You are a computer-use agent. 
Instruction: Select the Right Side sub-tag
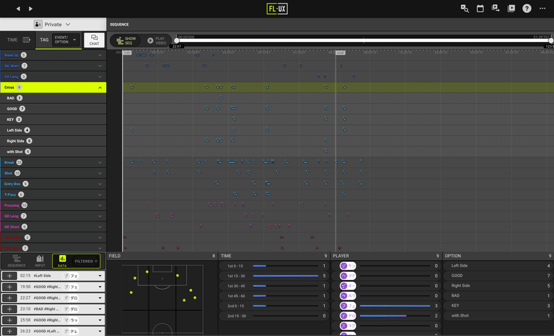tap(53, 141)
